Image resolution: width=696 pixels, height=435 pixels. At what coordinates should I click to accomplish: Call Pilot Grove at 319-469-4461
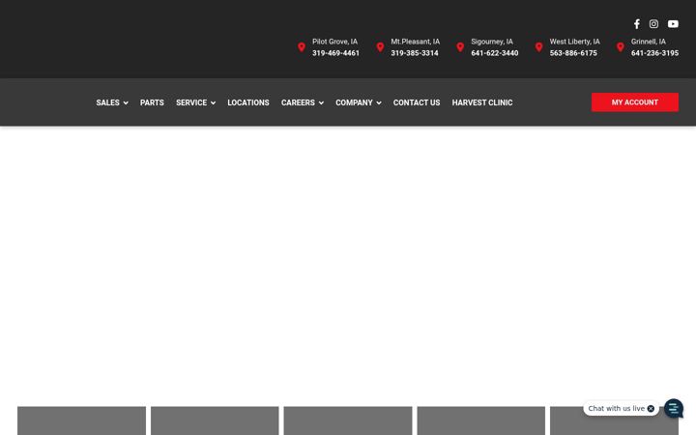coord(335,53)
